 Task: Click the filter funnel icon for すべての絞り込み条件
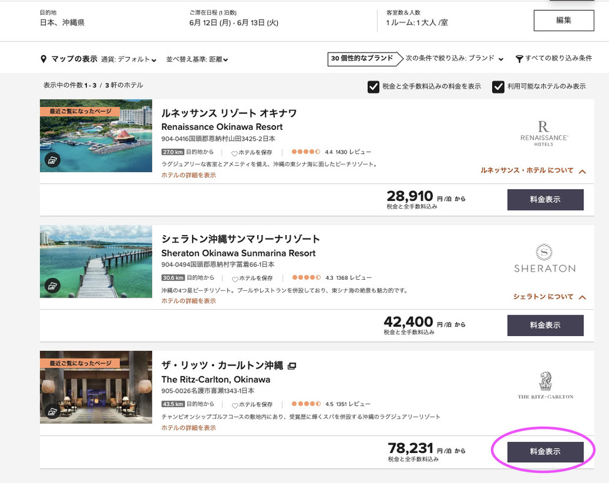coord(519,59)
